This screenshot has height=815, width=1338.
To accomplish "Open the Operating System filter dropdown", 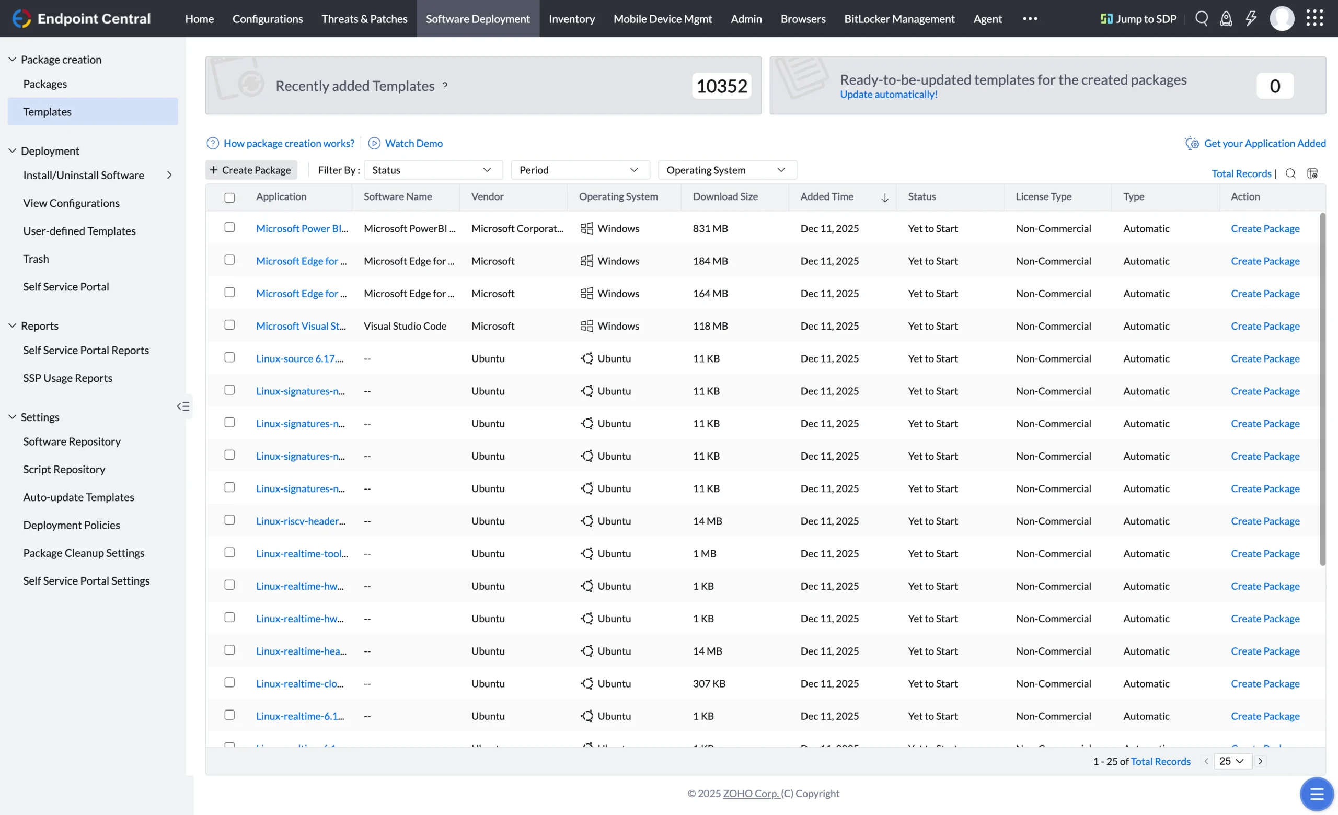I will [x=728, y=170].
